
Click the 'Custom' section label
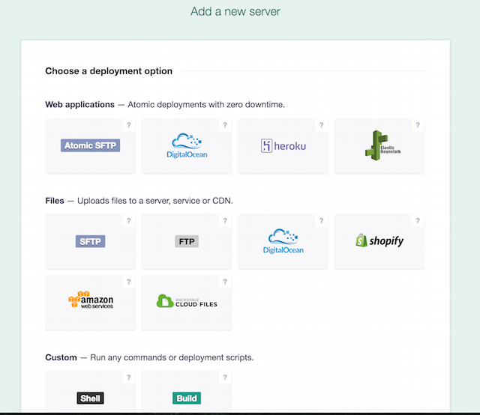pyautogui.click(x=61, y=357)
